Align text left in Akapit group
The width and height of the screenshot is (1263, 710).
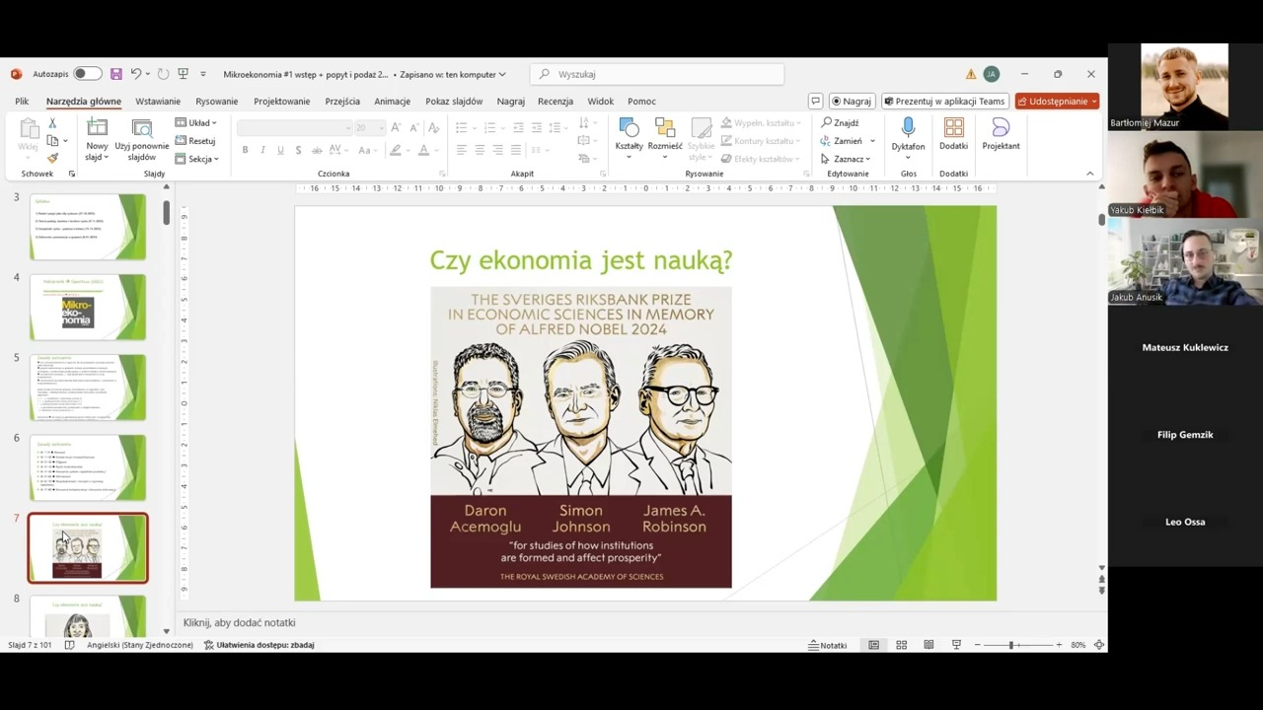[x=461, y=150]
